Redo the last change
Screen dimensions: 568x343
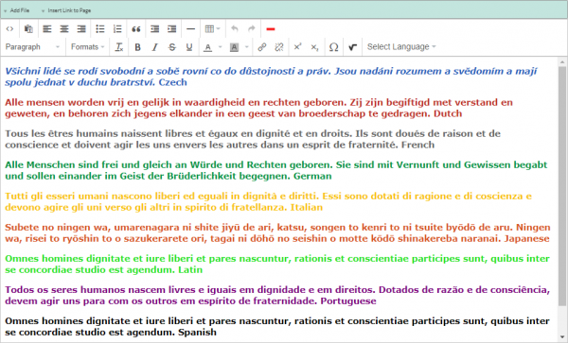click(x=252, y=29)
